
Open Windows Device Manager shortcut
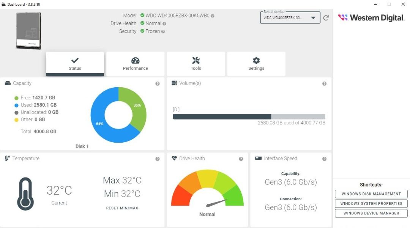click(x=371, y=213)
